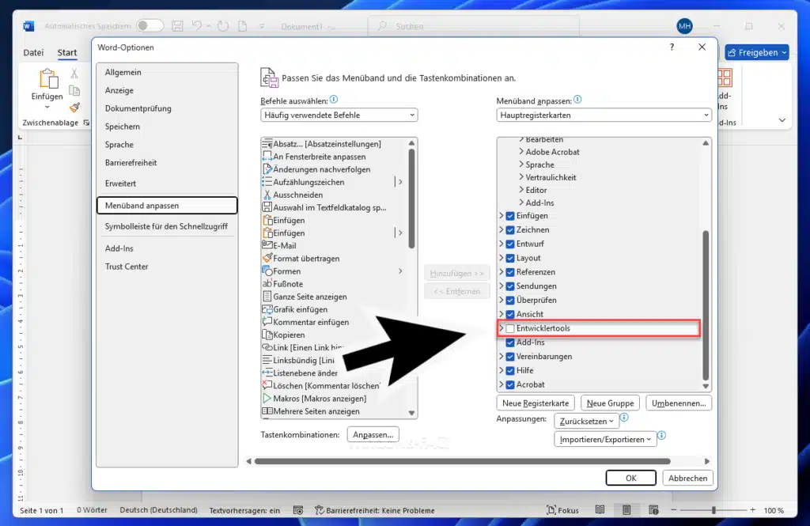Click the Neue Registerkarte button
Image resolution: width=810 pixels, height=526 pixels.
[535, 403]
